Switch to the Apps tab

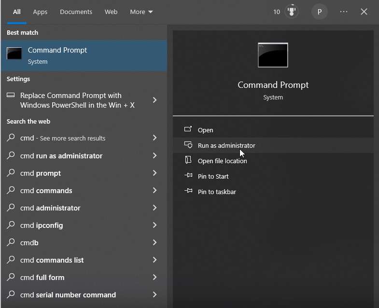[x=40, y=12]
